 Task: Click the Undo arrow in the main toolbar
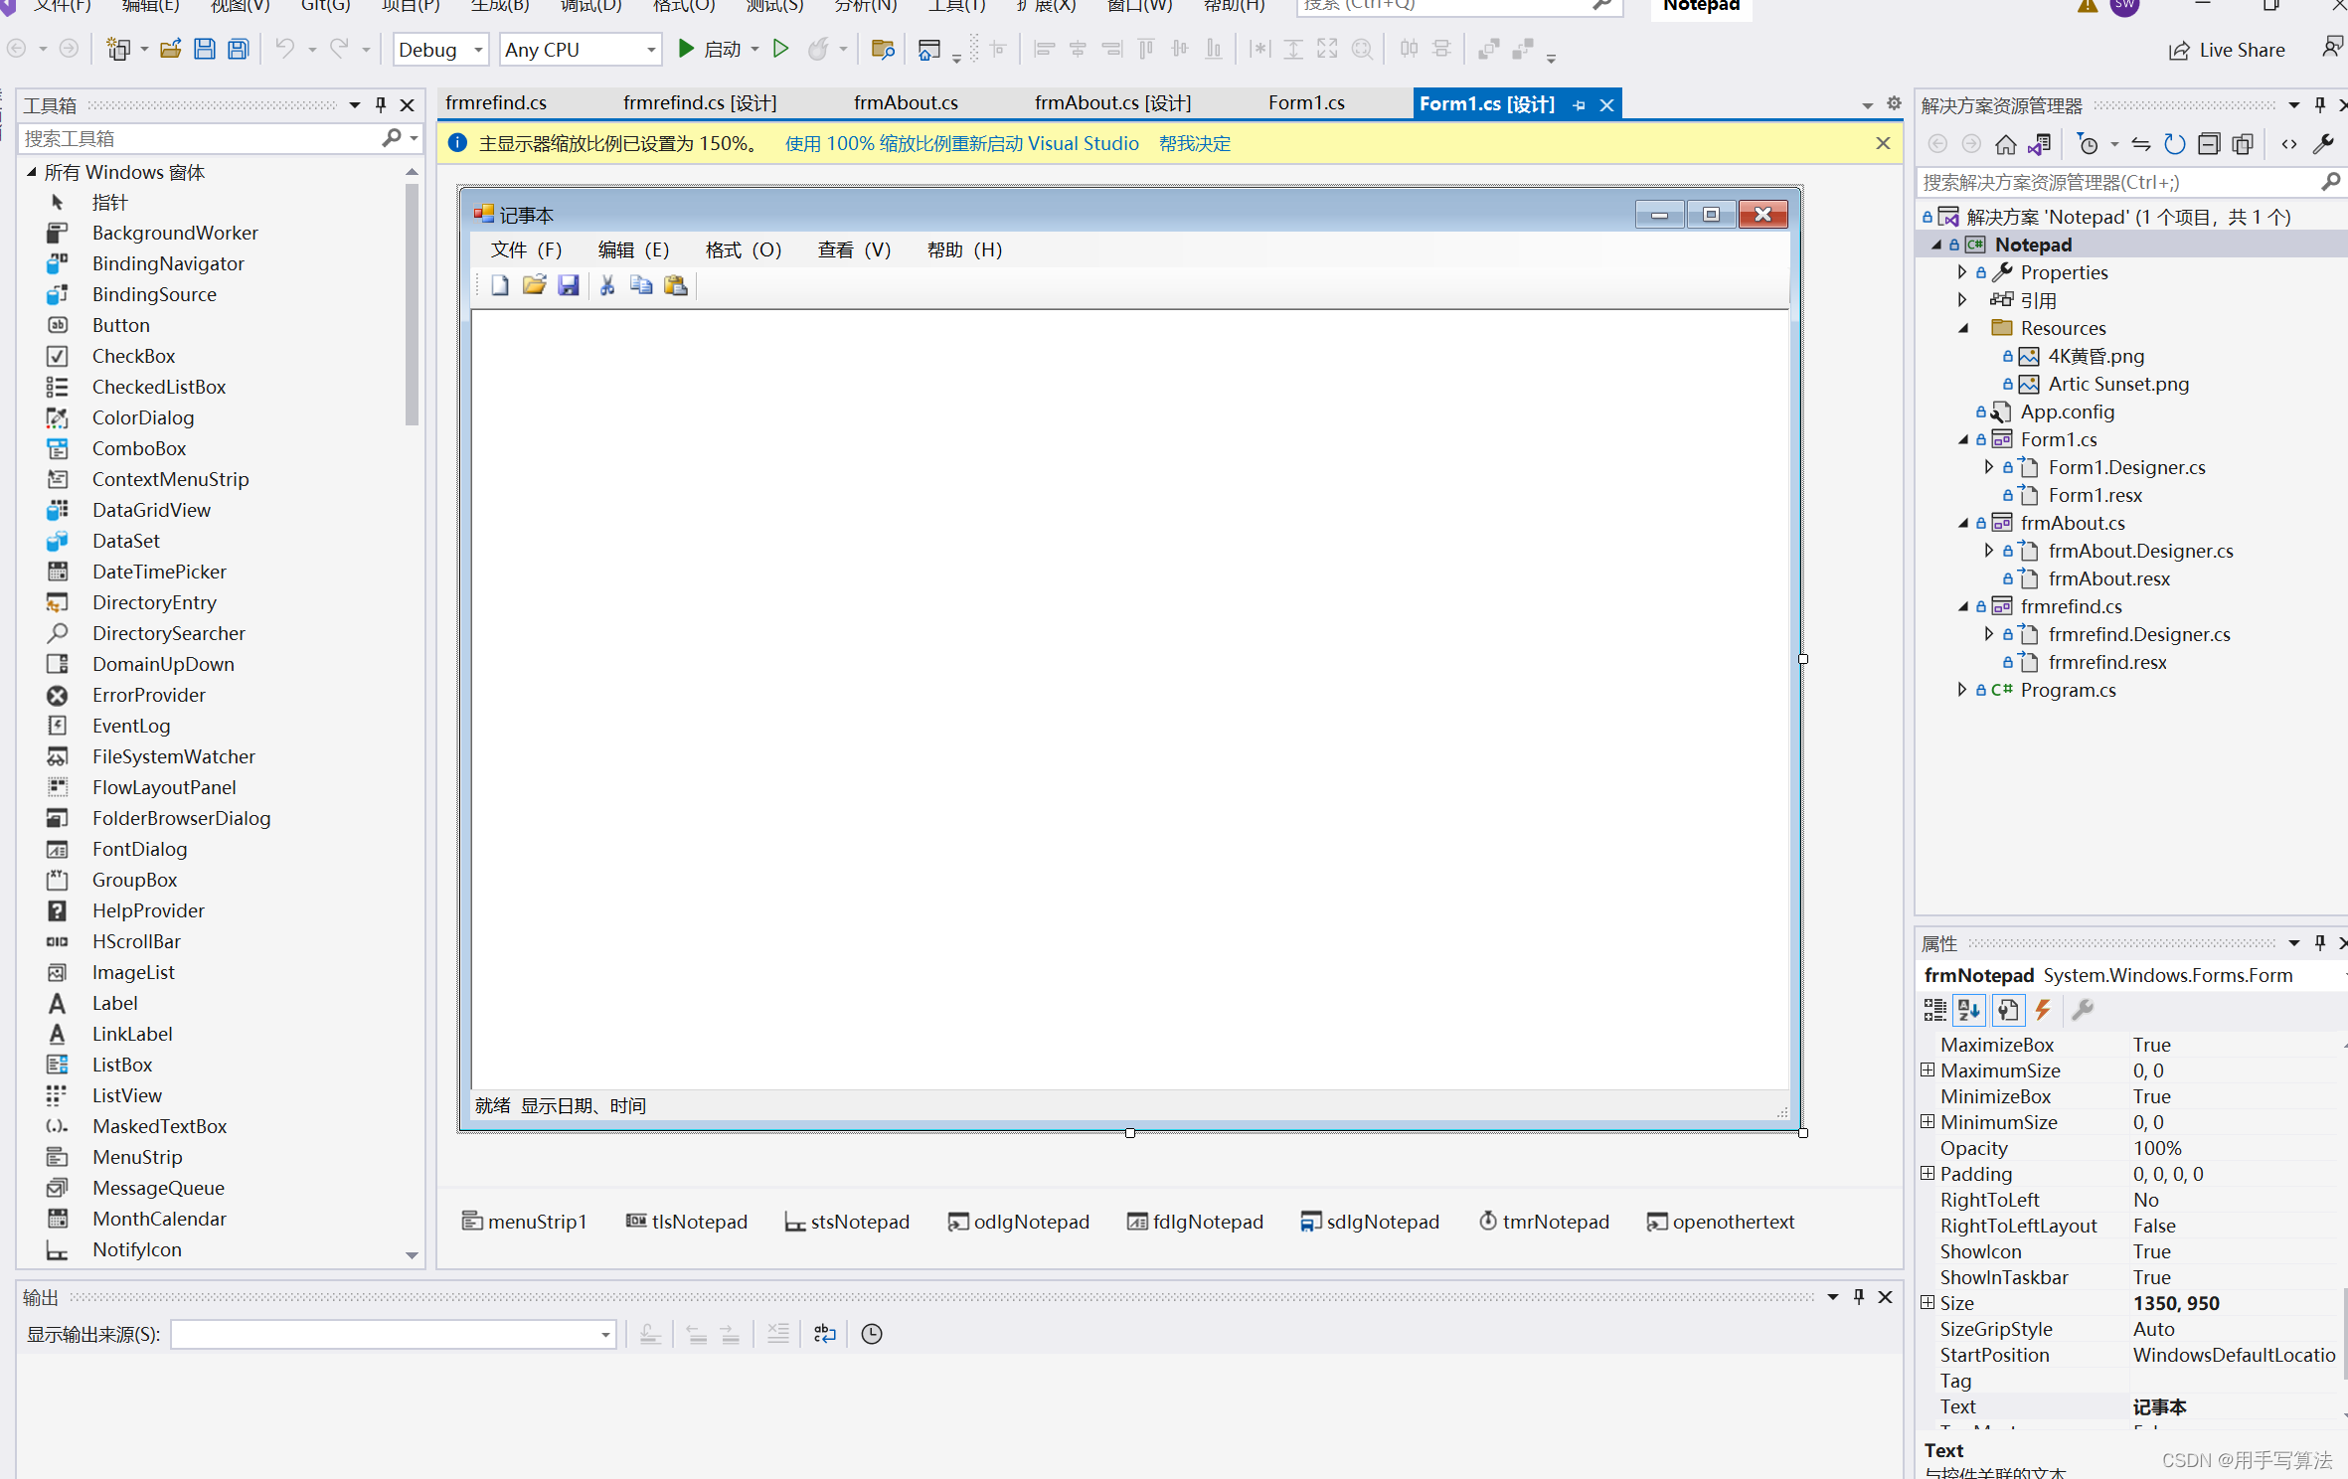coord(285,49)
